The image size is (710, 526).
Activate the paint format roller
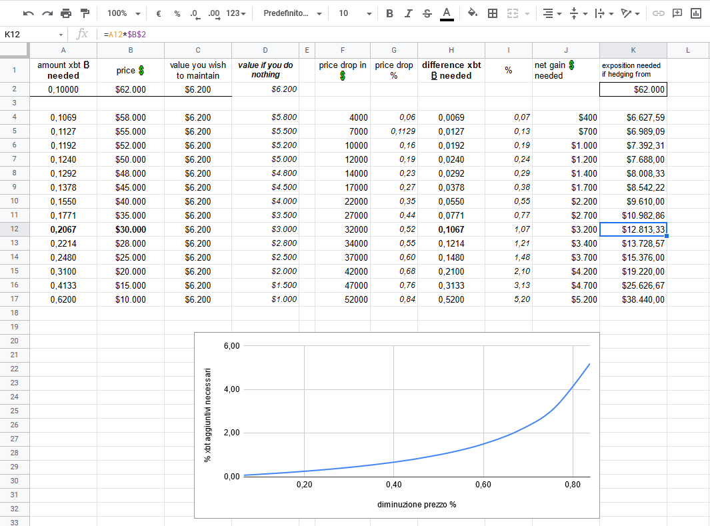(x=85, y=13)
